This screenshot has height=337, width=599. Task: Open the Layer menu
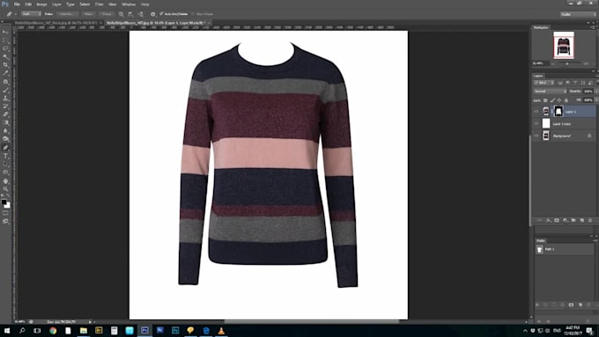56,4
